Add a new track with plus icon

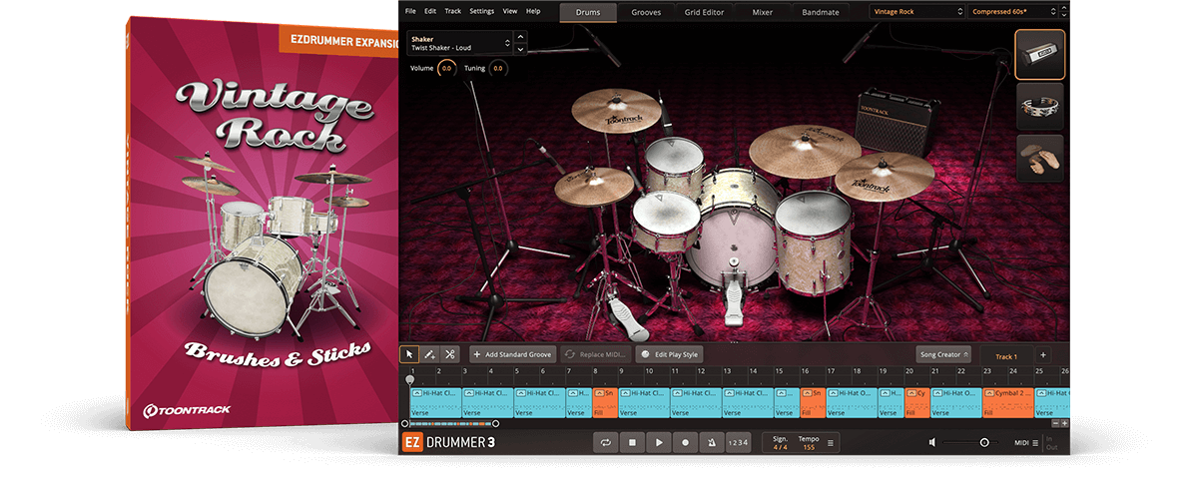point(1043,355)
